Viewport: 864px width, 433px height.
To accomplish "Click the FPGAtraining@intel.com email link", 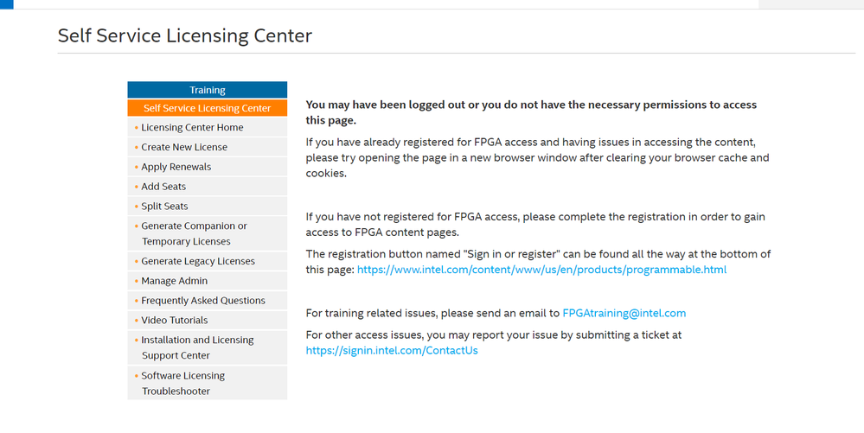I will pos(624,314).
